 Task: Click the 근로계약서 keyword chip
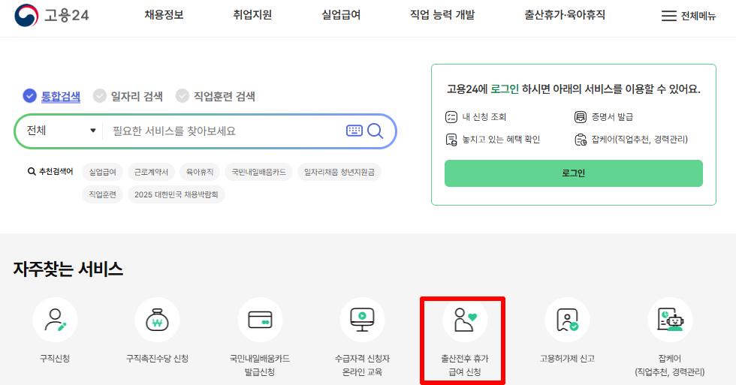click(151, 172)
